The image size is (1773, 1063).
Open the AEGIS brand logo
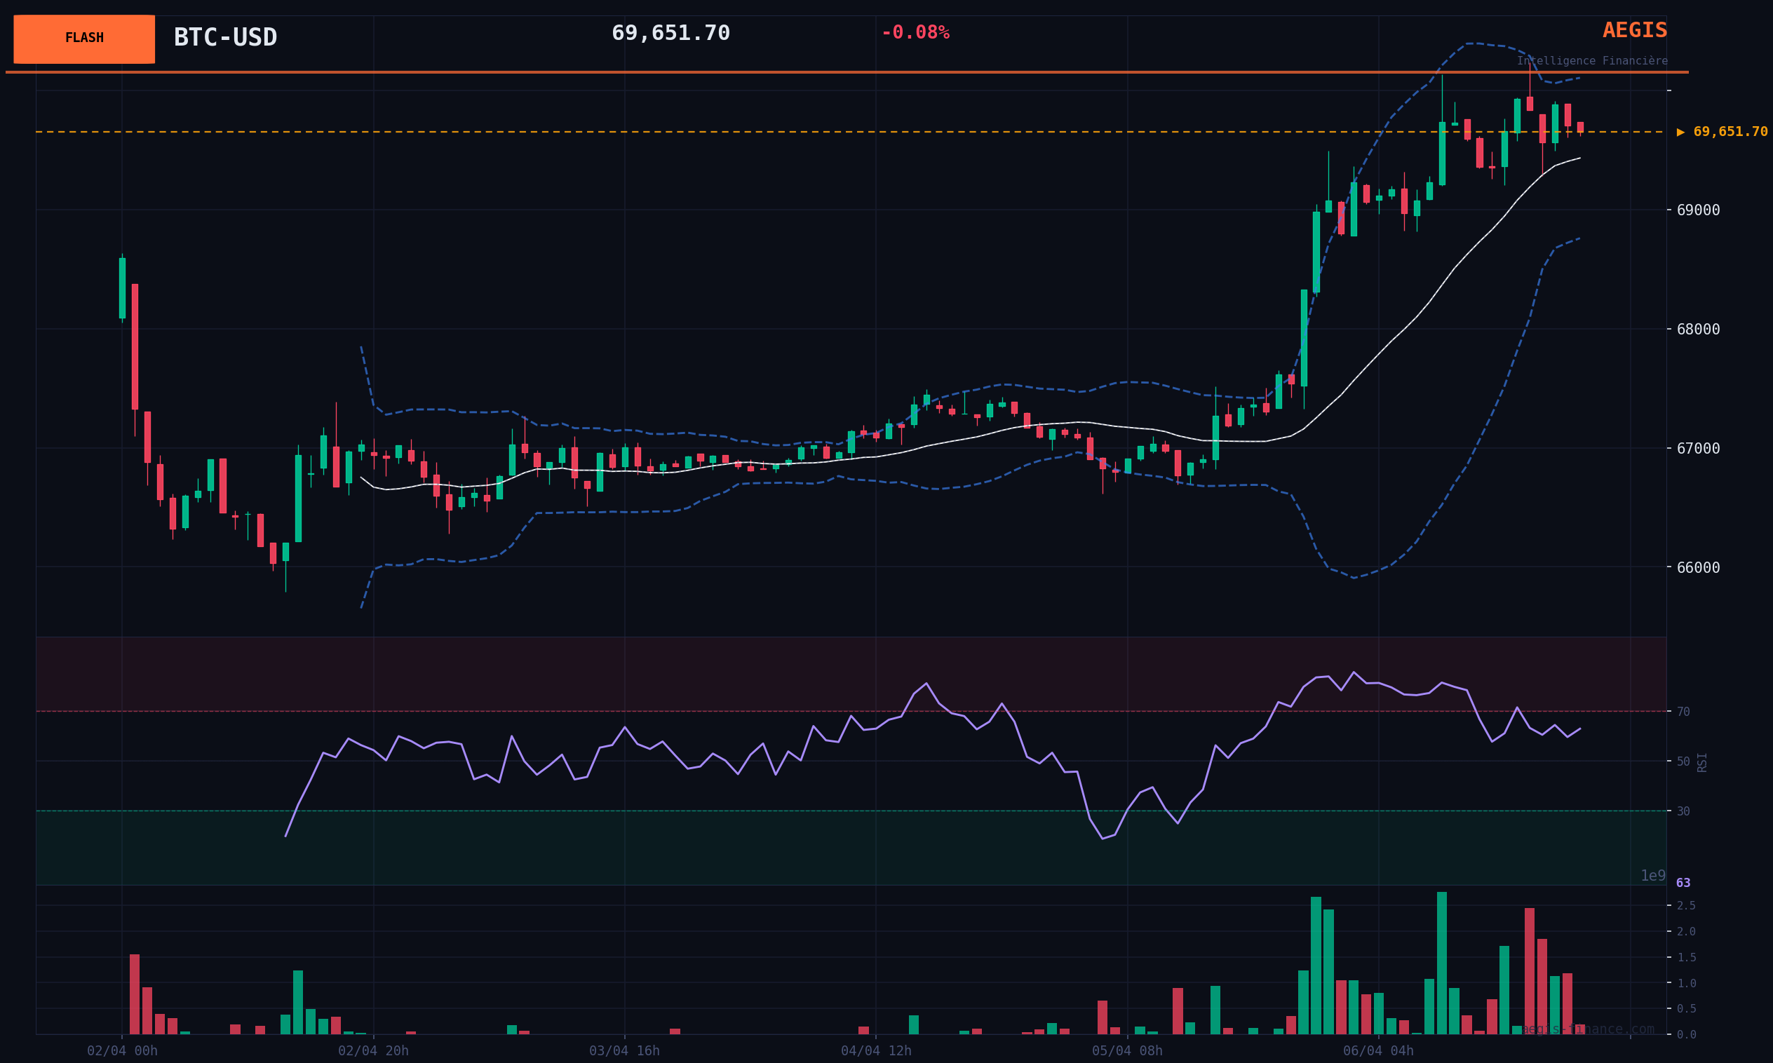click(1634, 31)
